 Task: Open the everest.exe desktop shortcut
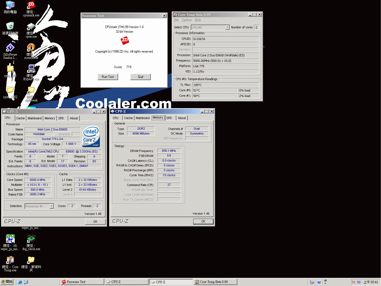tap(31, 51)
